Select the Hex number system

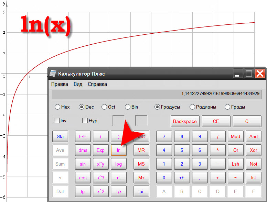coord(57,107)
